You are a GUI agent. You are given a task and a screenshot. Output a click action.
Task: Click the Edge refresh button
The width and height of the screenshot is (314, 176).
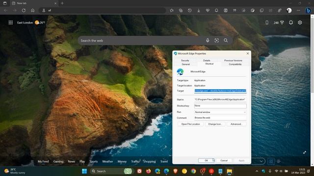(x=24, y=10)
